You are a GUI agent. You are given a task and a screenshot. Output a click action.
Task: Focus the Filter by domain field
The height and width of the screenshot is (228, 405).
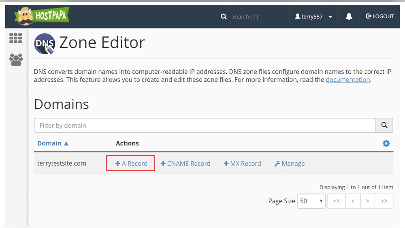pos(205,126)
